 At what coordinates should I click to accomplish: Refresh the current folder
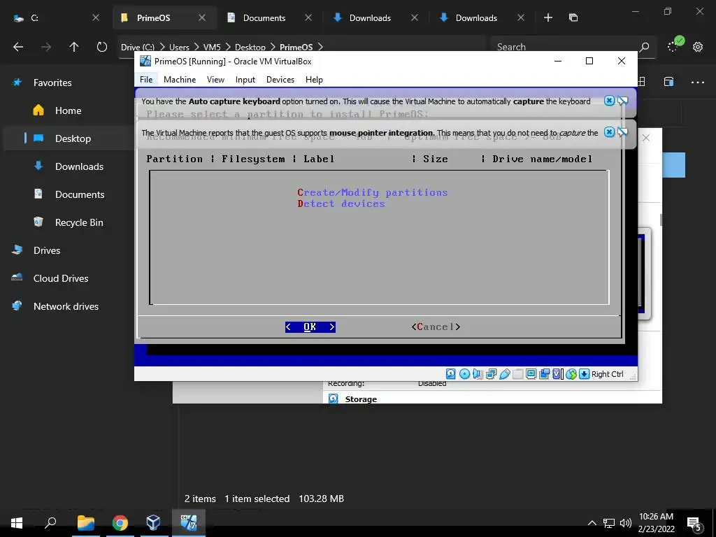coord(102,47)
